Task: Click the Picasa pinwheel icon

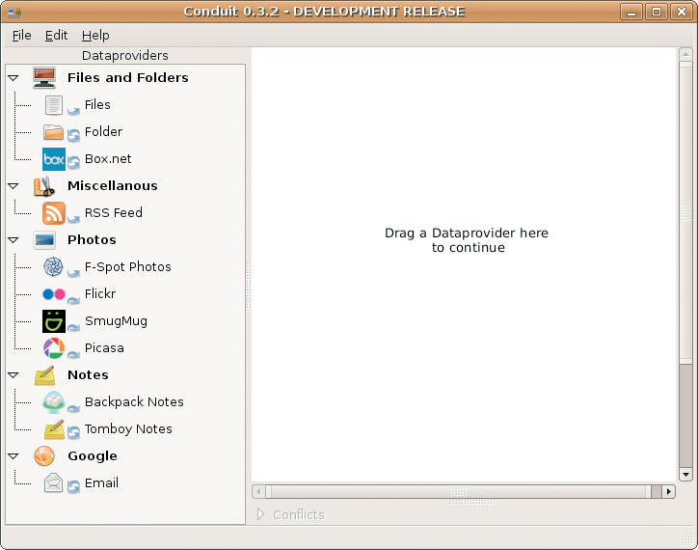Action: 54,348
